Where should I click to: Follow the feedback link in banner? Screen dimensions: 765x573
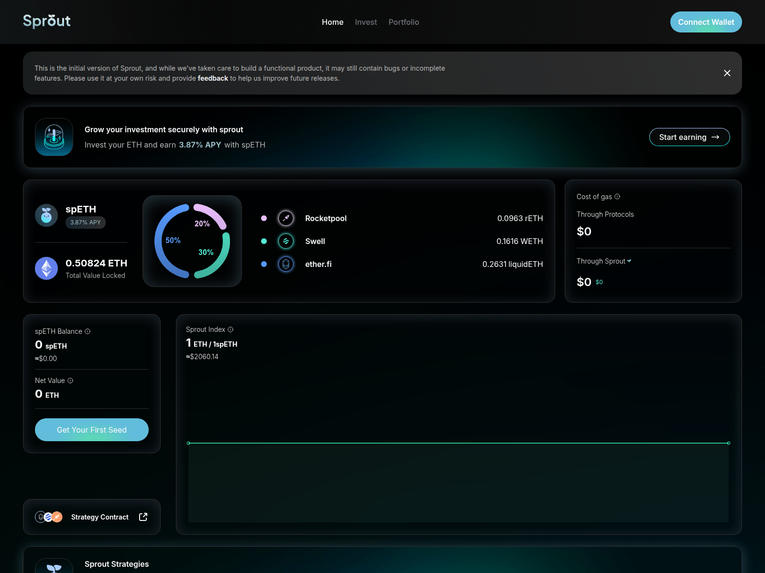tap(213, 78)
